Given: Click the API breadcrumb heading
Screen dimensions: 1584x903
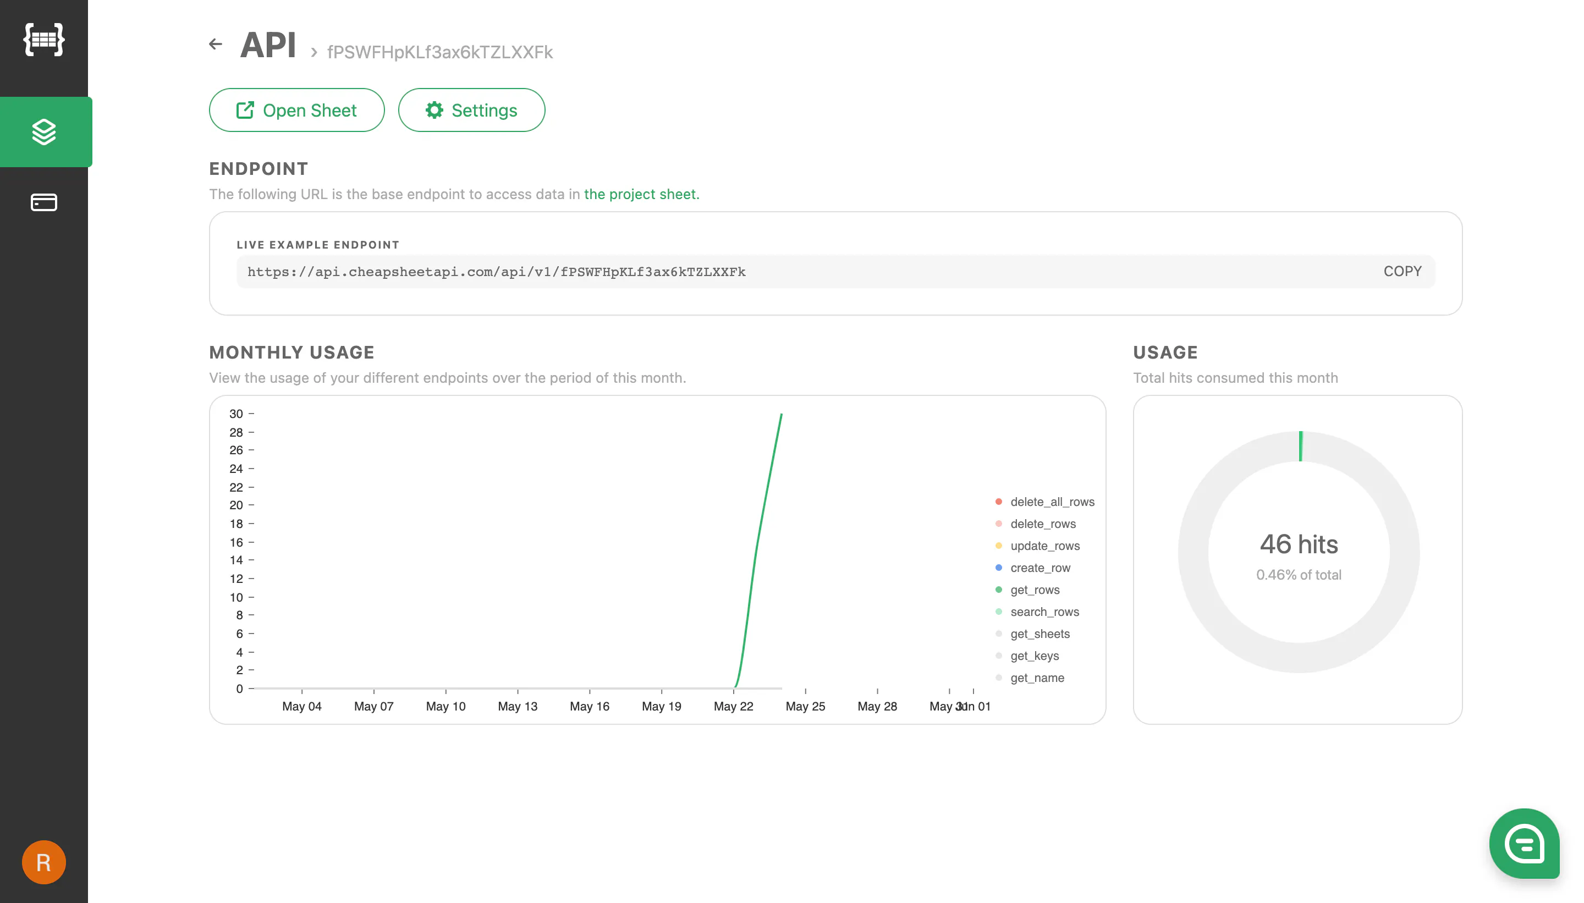Looking at the screenshot, I should pyautogui.click(x=268, y=45).
